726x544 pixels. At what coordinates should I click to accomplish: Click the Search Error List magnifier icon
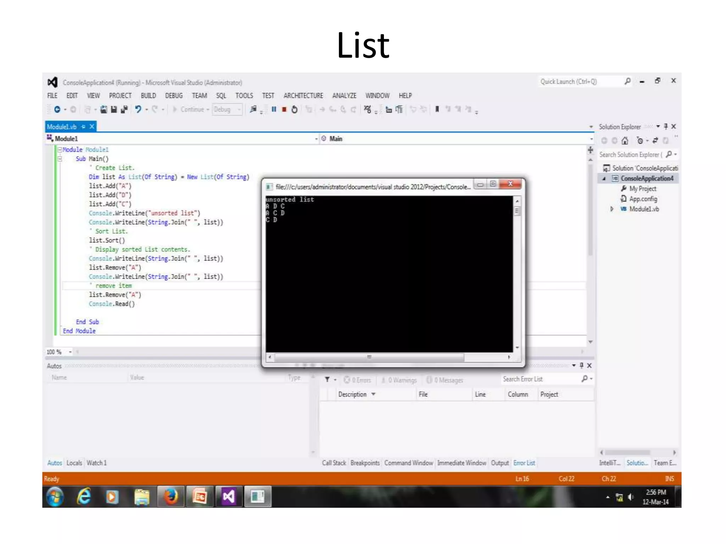coord(585,379)
